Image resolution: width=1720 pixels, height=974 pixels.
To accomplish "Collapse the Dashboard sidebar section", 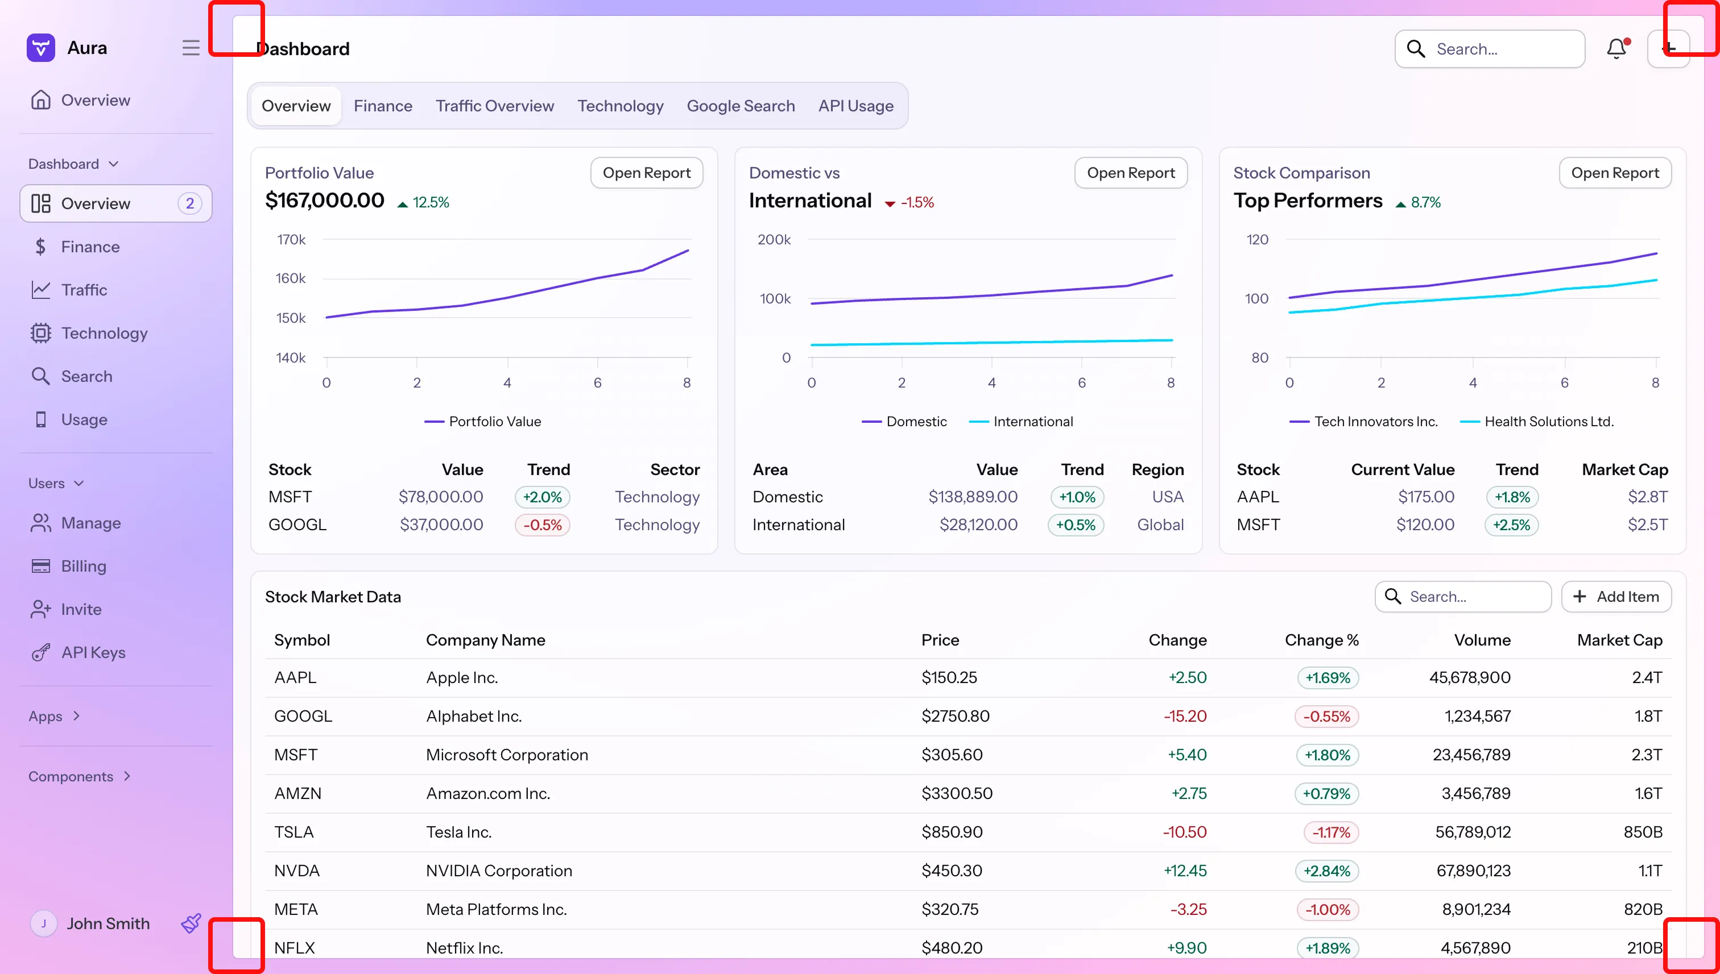I will click(x=73, y=164).
